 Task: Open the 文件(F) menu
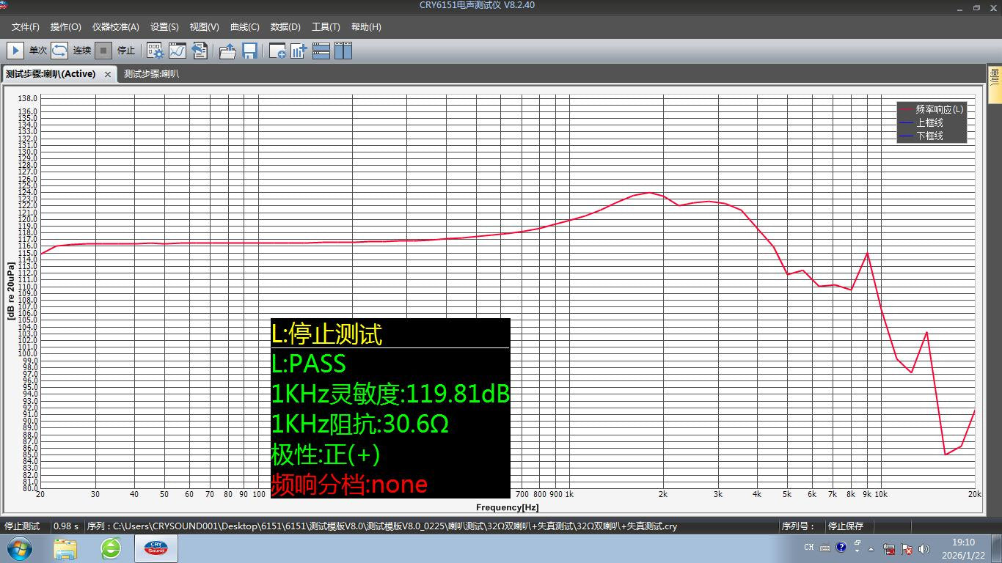(26, 27)
